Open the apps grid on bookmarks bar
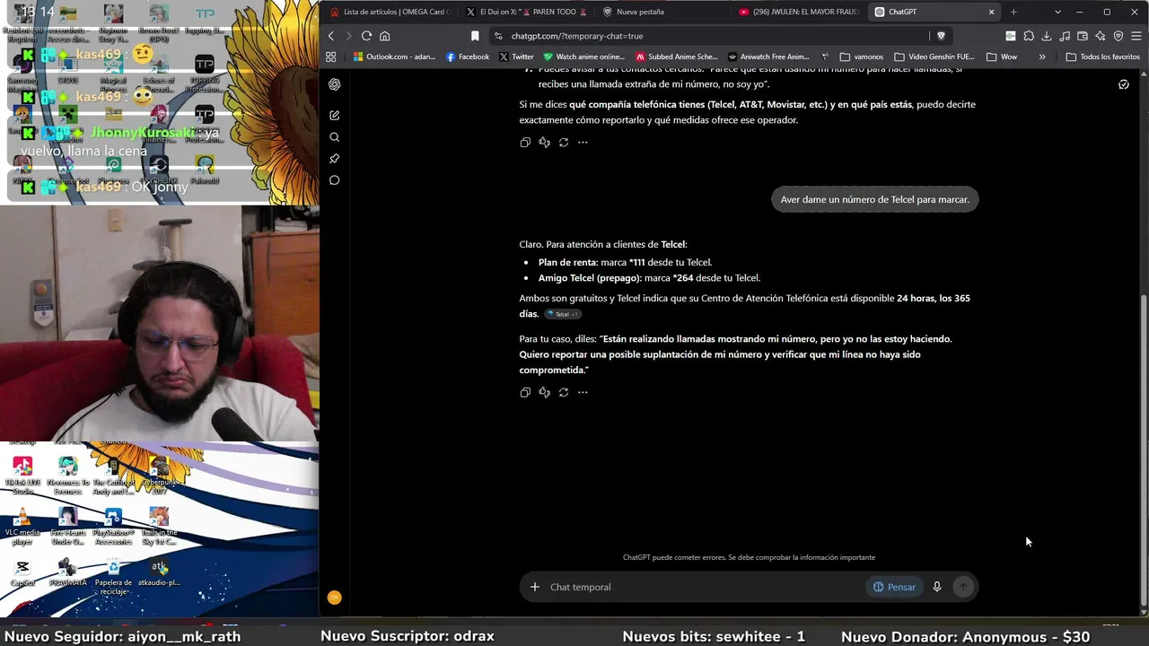 point(330,57)
